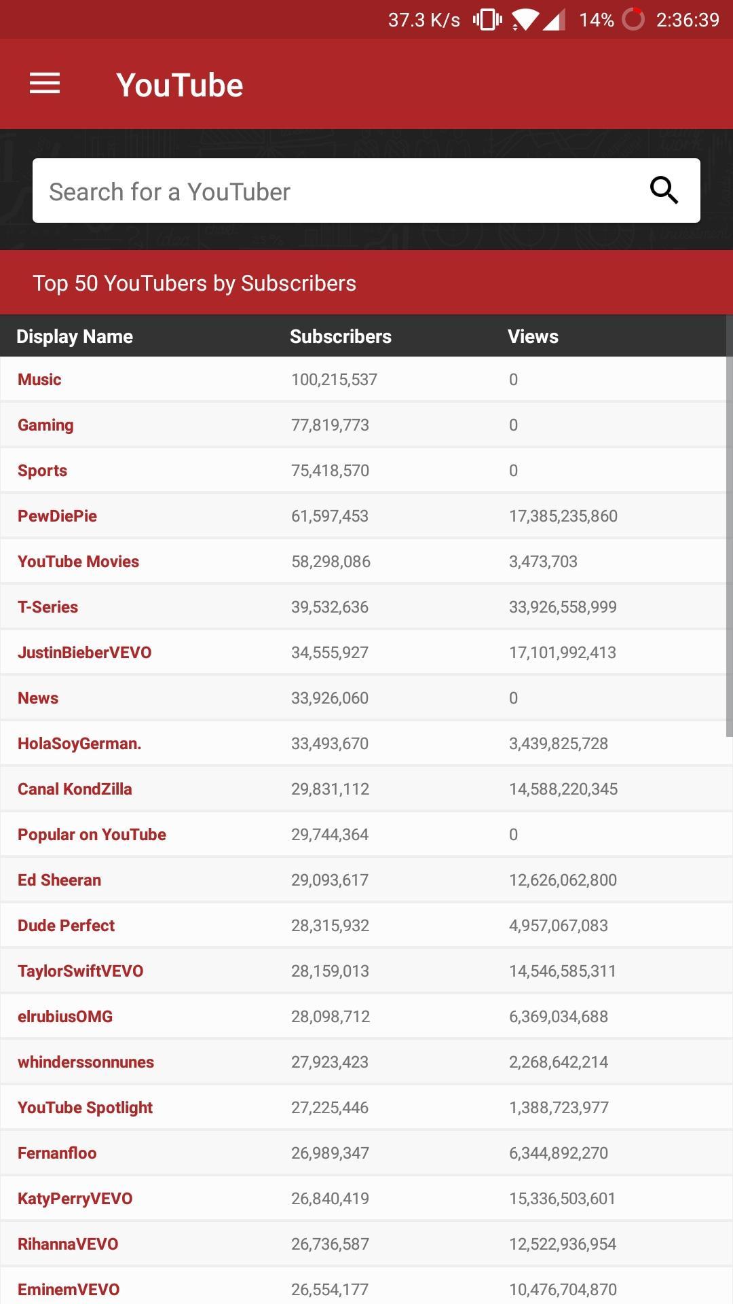Open elrubiusOMG channel link
733x1304 pixels.
[x=65, y=1017]
